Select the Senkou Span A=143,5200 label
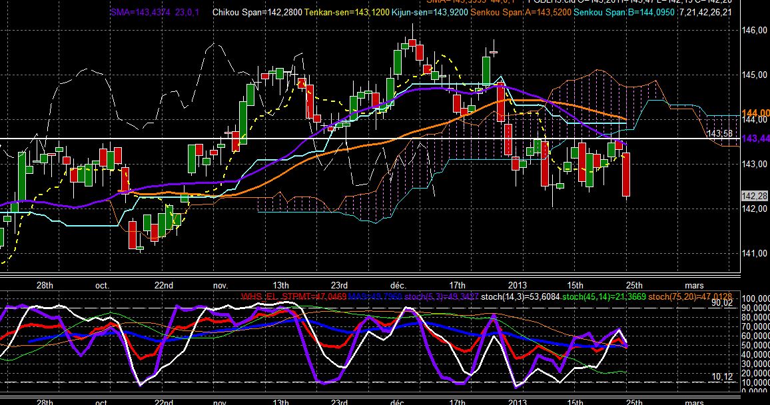The width and height of the screenshot is (770, 405). click(521, 12)
